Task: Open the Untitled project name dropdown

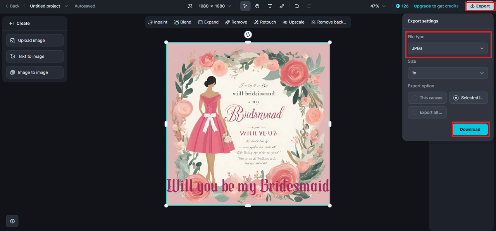Action: click(x=49, y=6)
